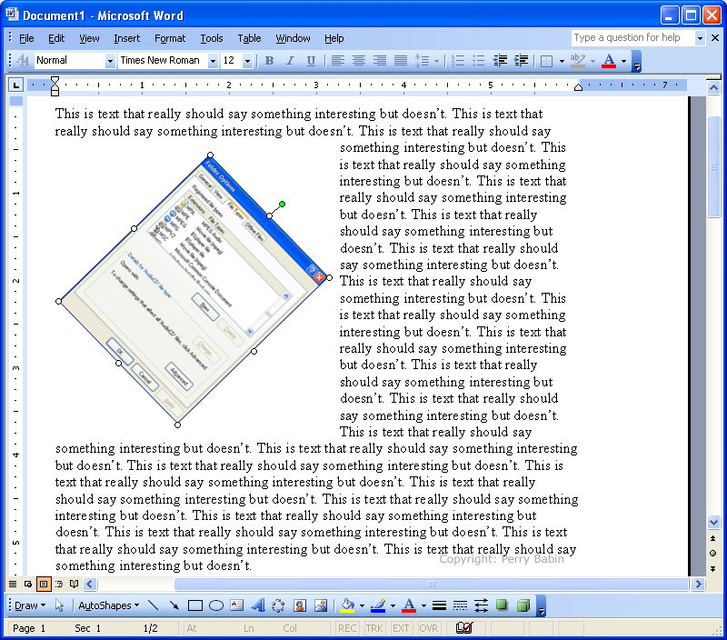
Task: Open the Styles and Formatting pane icon
Action: [23, 61]
